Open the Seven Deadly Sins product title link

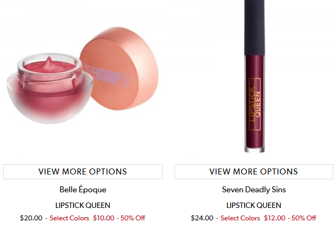point(254,190)
